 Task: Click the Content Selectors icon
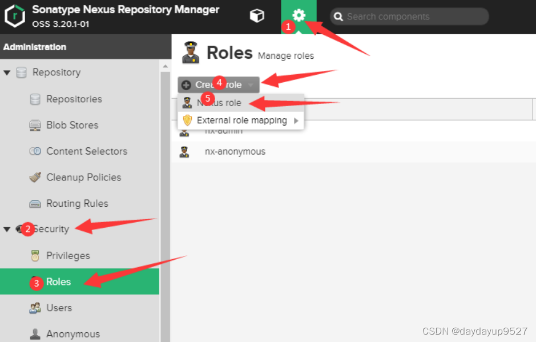click(x=35, y=151)
